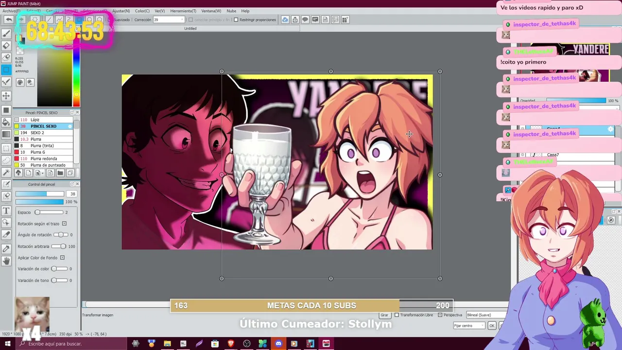Select the Pluma redonda brush
This screenshot has width=622, height=350.
[43, 158]
